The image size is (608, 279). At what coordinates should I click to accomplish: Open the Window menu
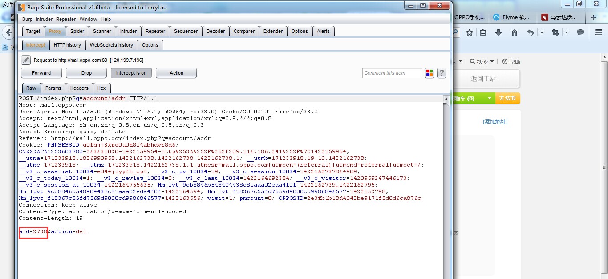pyautogui.click(x=88, y=19)
